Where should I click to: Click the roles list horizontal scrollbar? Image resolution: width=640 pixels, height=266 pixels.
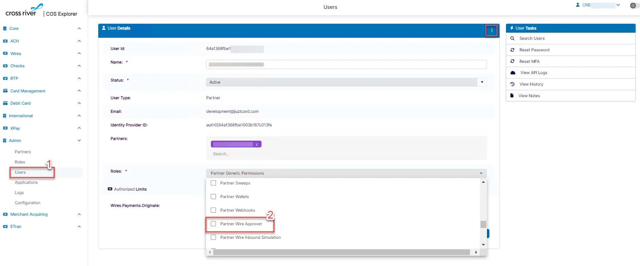pyautogui.click(x=341, y=252)
